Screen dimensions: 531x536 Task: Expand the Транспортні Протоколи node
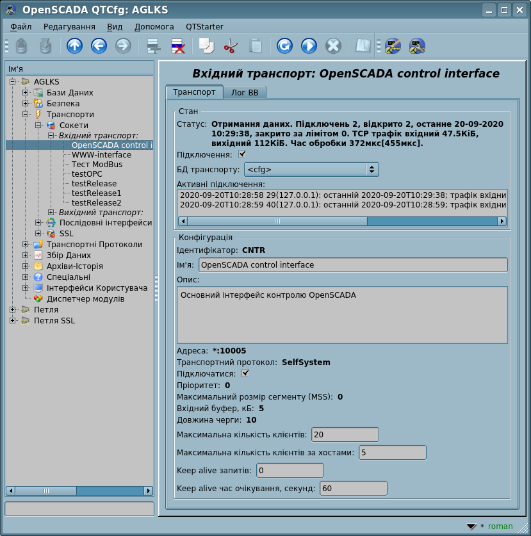pyautogui.click(x=26, y=245)
